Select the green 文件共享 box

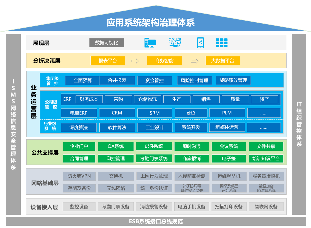pos(266,146)
